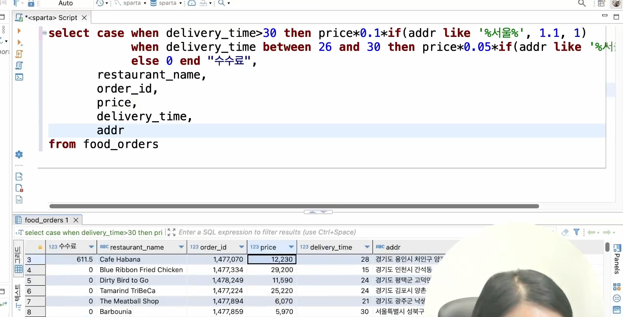Image resolution: width=623 pixels, height=317 pixels.
Task: Open the restaurant_name column filter dropdown
Action: (x=181, y=247)
